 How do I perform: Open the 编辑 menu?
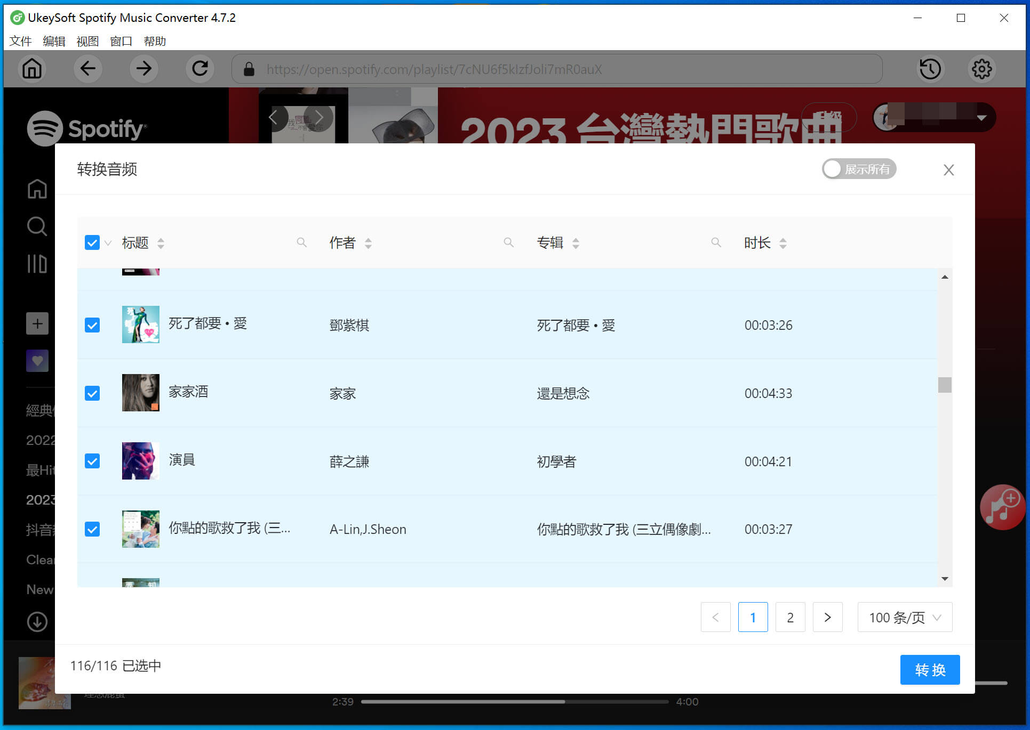coord(54,41)
